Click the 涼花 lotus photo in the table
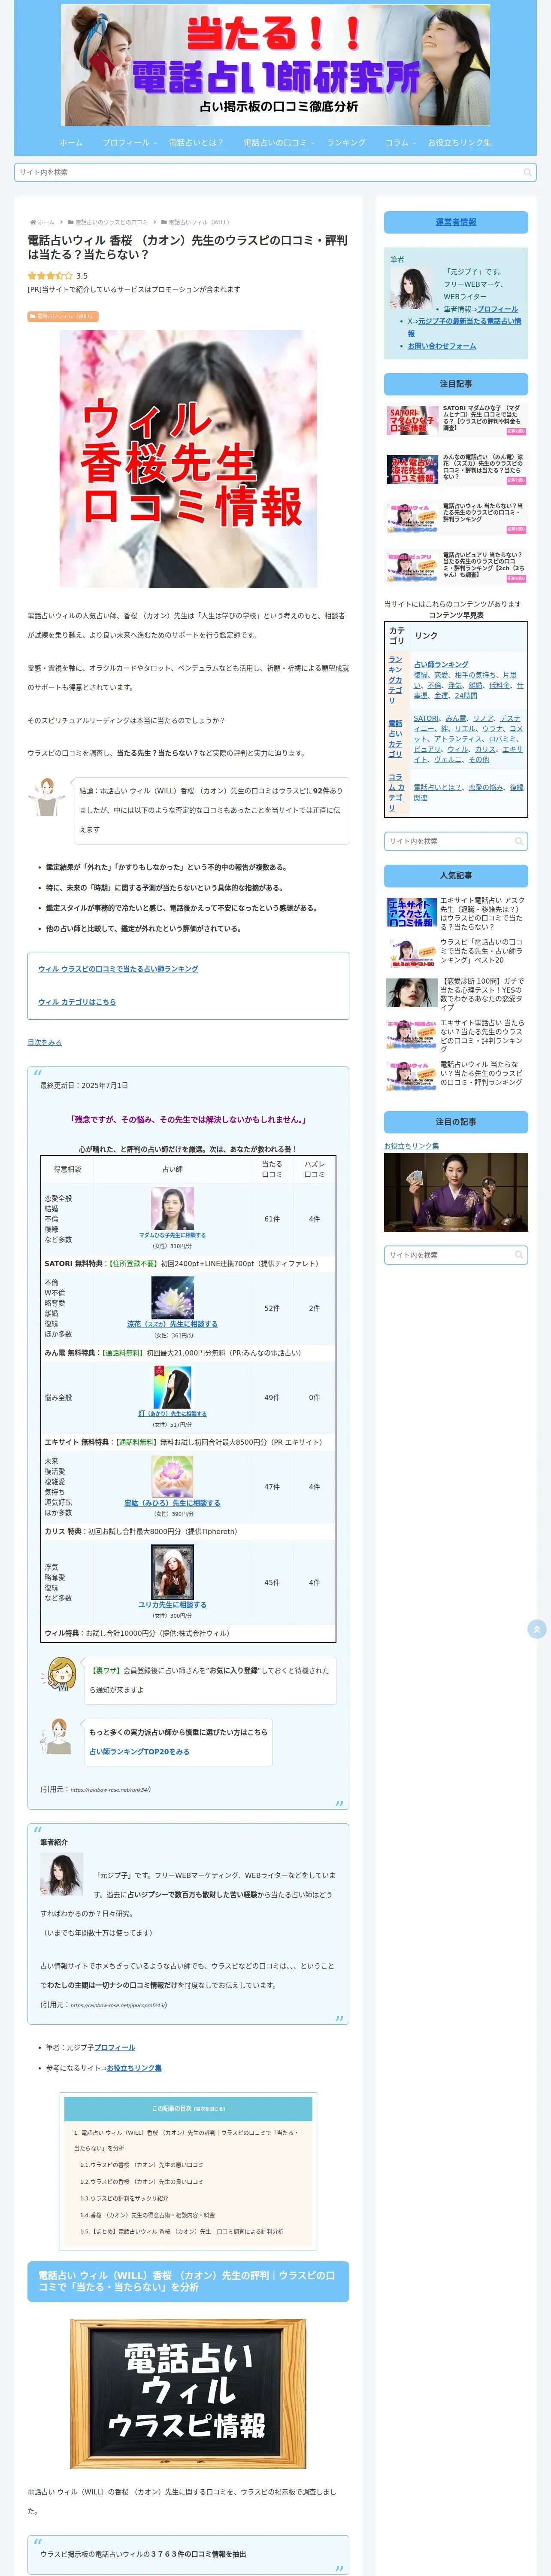Image resolution: width=551 pixels, height=2576 pixels. [172, 1298]
